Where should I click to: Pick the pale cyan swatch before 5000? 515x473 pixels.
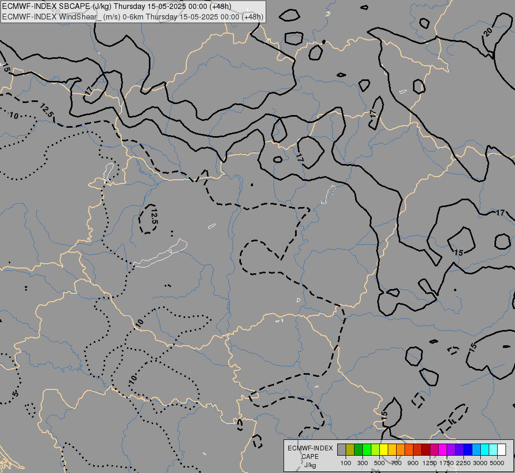click(x=493, y=449)
